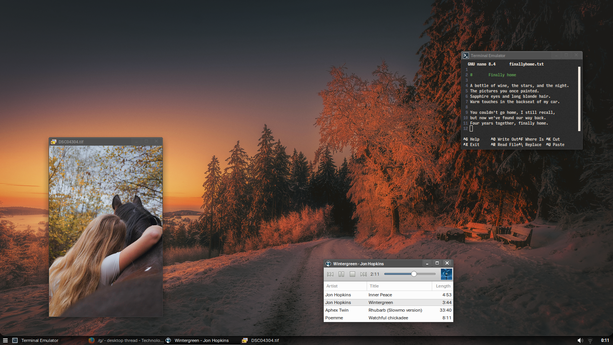This screenshot has width=613, height=345.
Task: Click the line 'Warm touches in the backseat'
Action: [x=515, y=102]
